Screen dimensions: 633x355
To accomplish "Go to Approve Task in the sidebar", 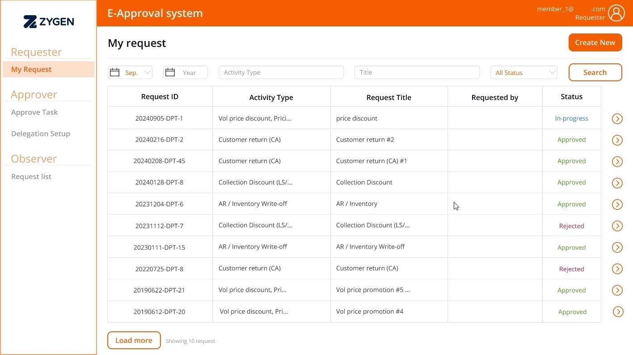I will [34, 112].
